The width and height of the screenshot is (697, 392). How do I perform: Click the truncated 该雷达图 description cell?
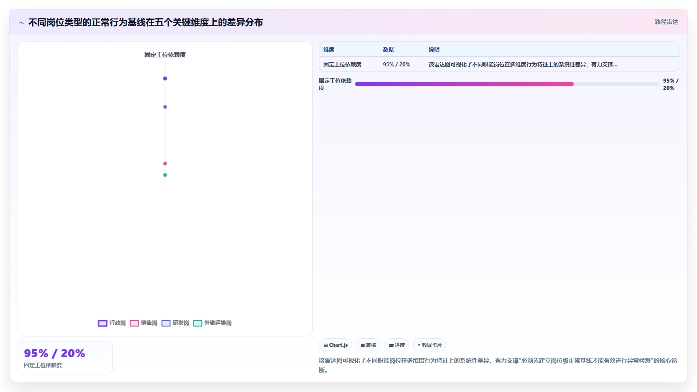[523, 65]
